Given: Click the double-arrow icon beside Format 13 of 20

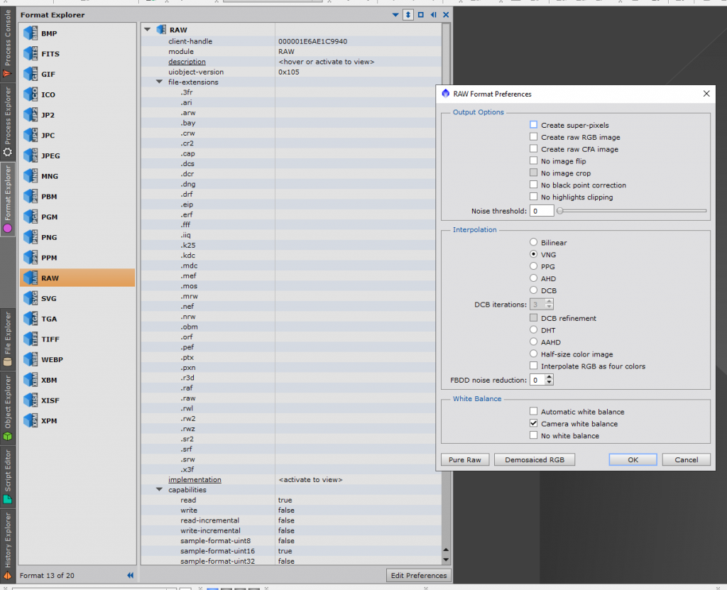Looking at the screenshot, I should (131, 575).
